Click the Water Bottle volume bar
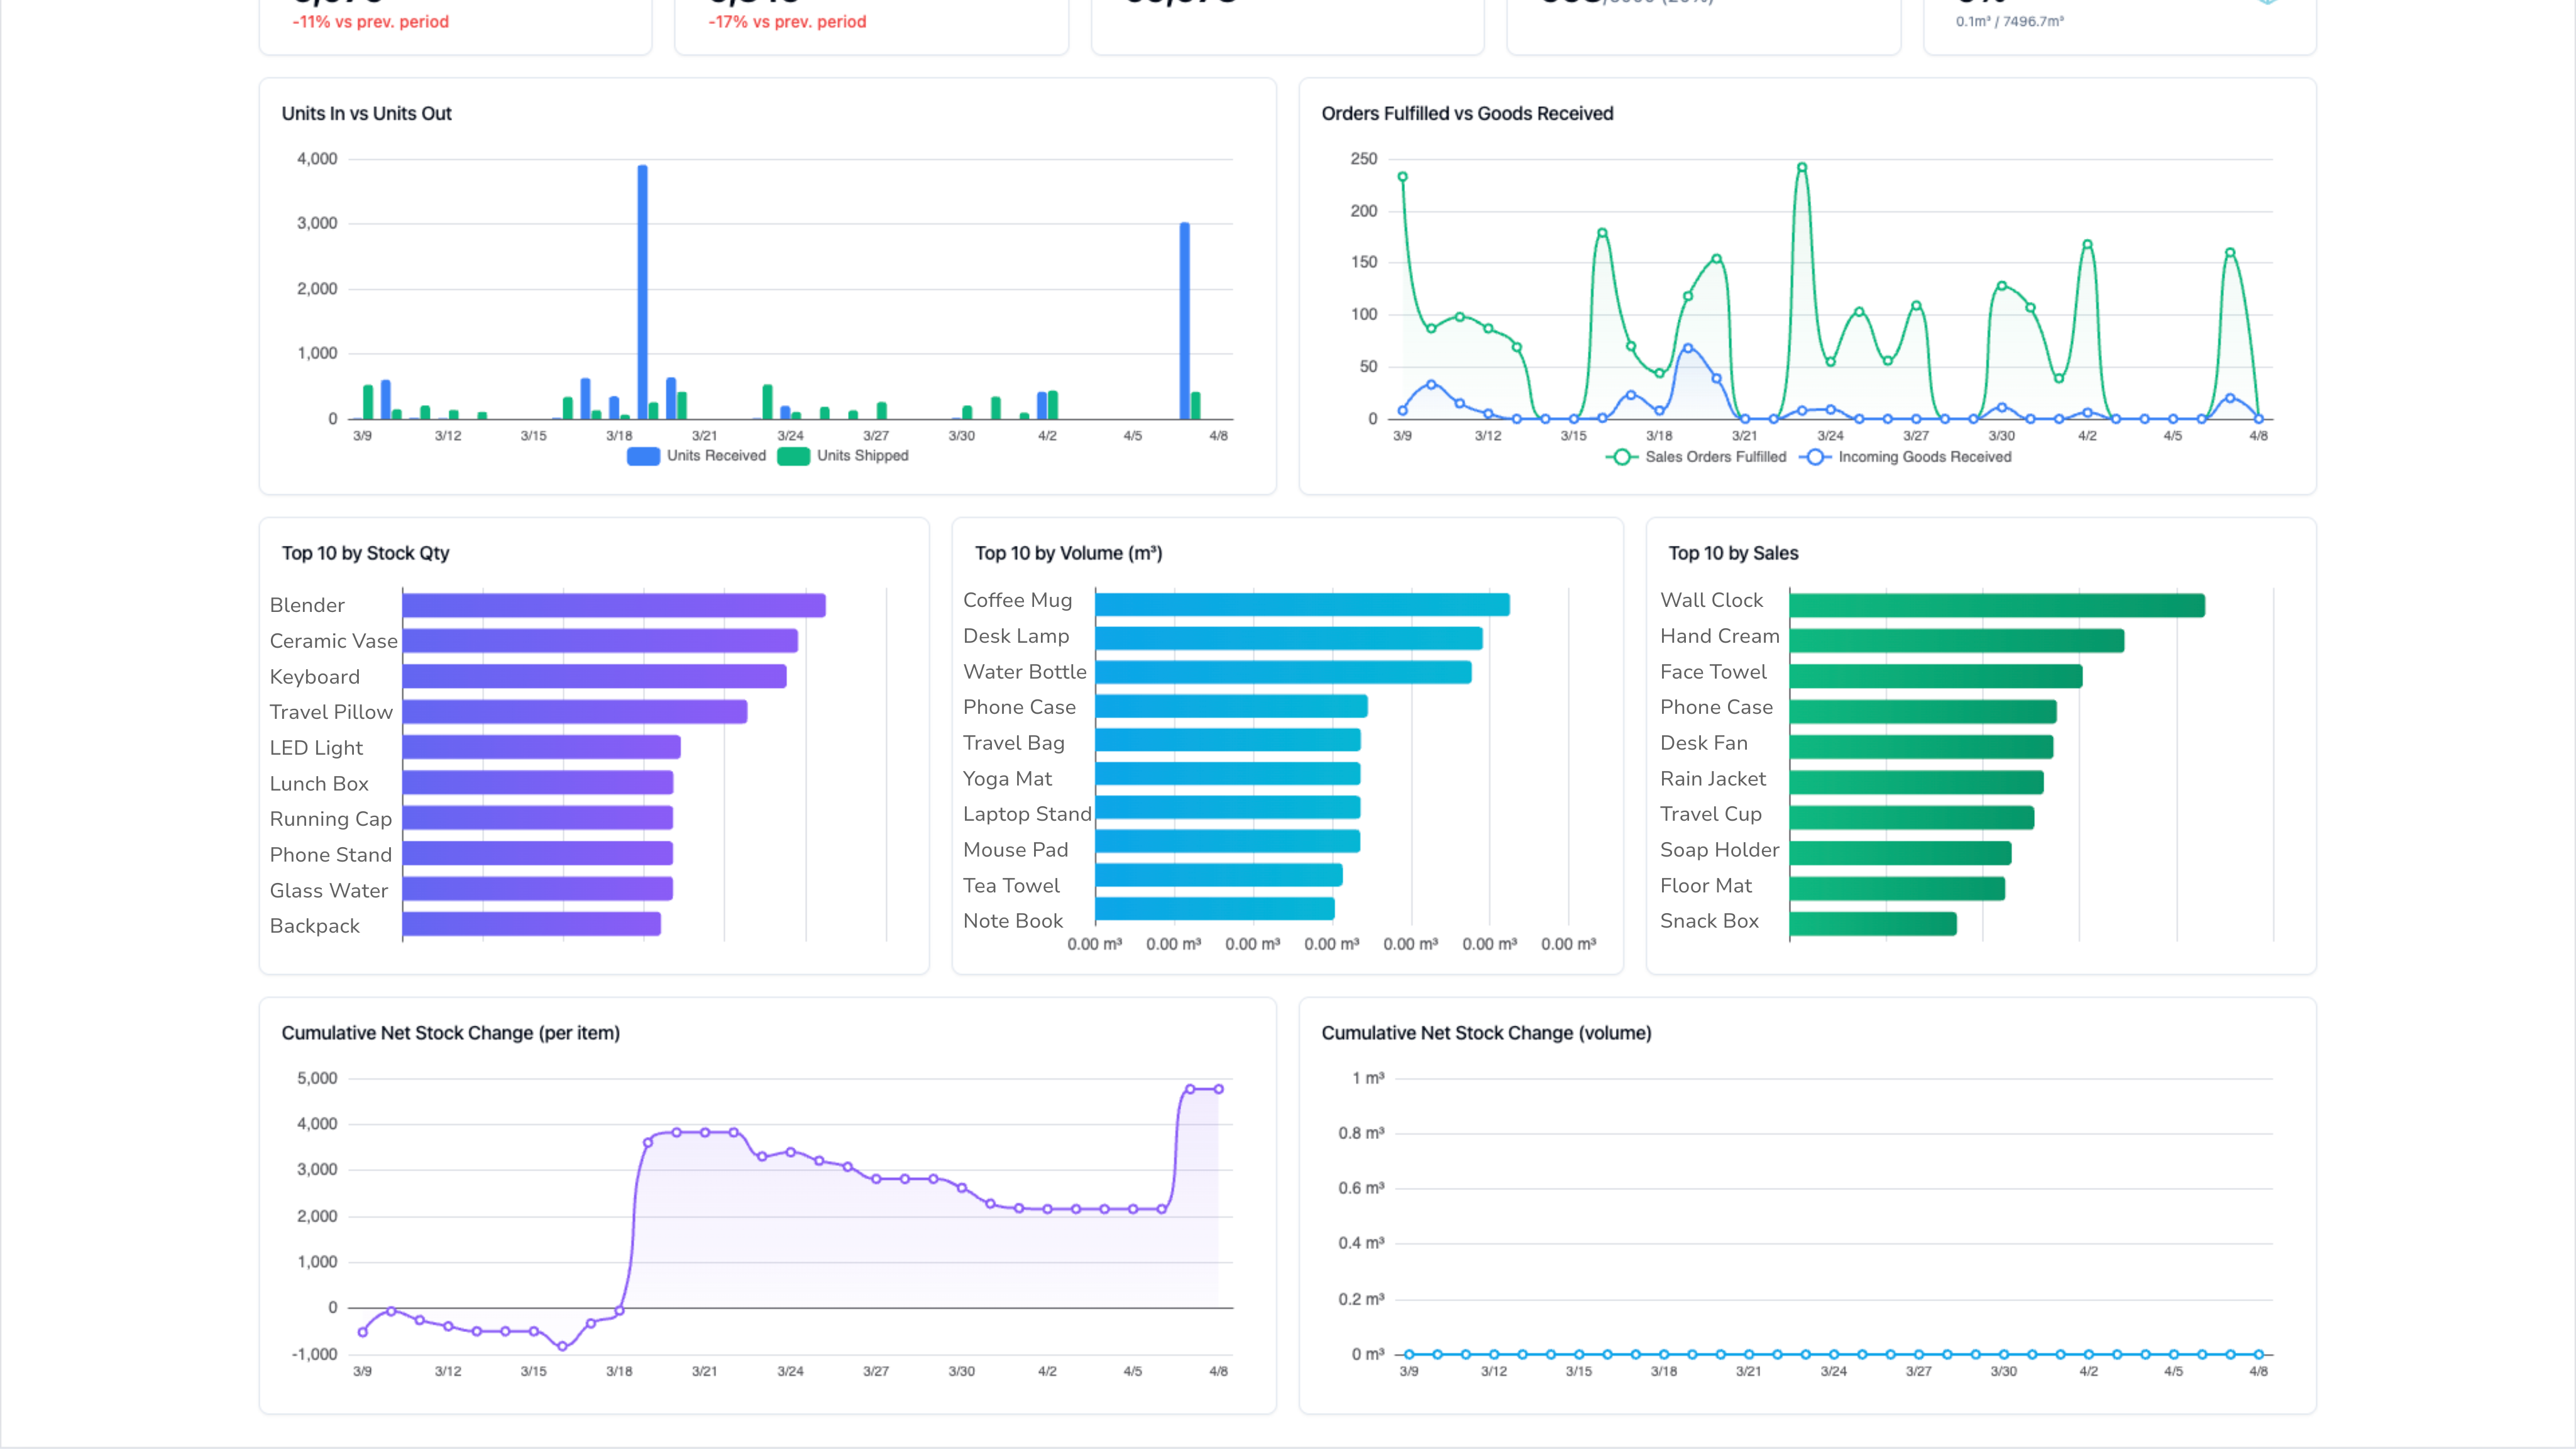Viewport: 2576px width, 1449px height. [x=1284, y=672]
